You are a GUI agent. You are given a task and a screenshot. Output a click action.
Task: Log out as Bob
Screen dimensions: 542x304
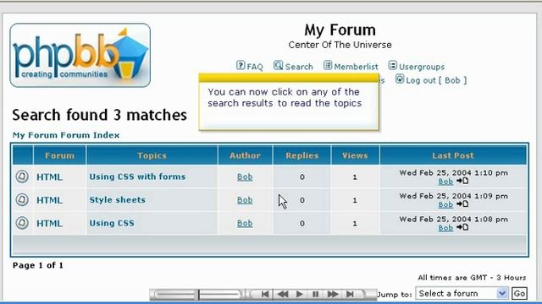(x=436, y=80)
